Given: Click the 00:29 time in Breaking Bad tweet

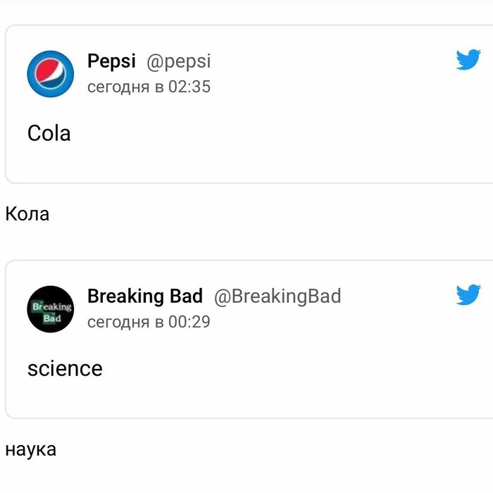Looking at the screenshot, I should 189,322.
